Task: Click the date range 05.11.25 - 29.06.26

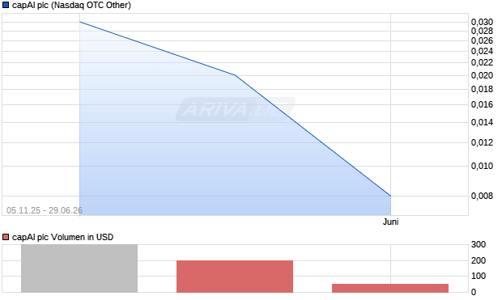Action: point(45,210)
